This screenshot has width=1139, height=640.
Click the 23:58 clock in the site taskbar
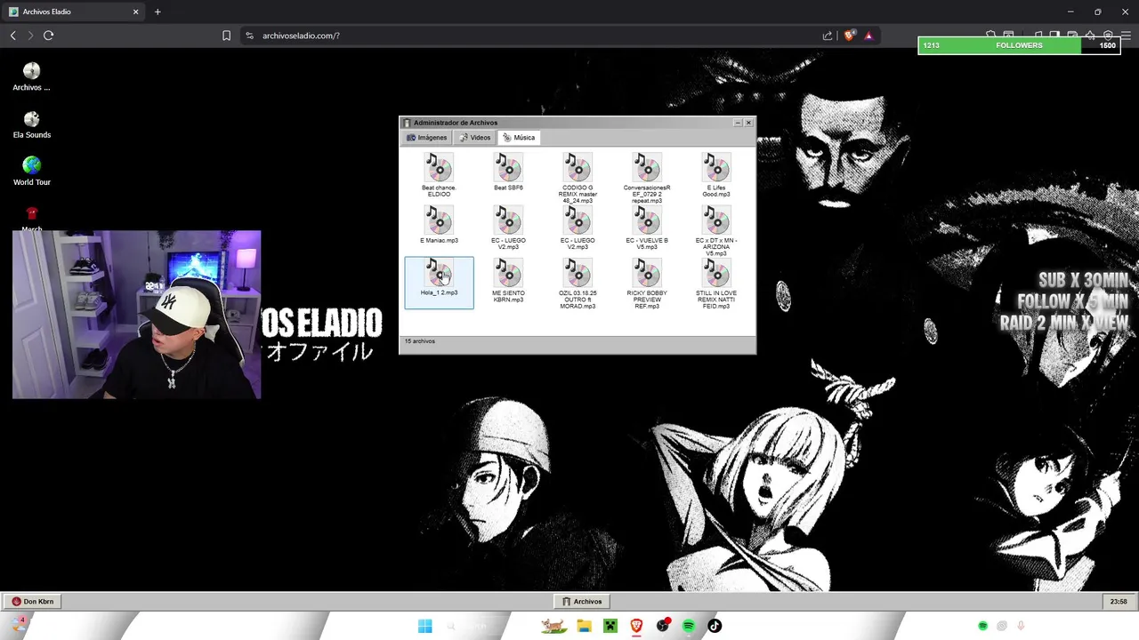[x=1119, y=602]
